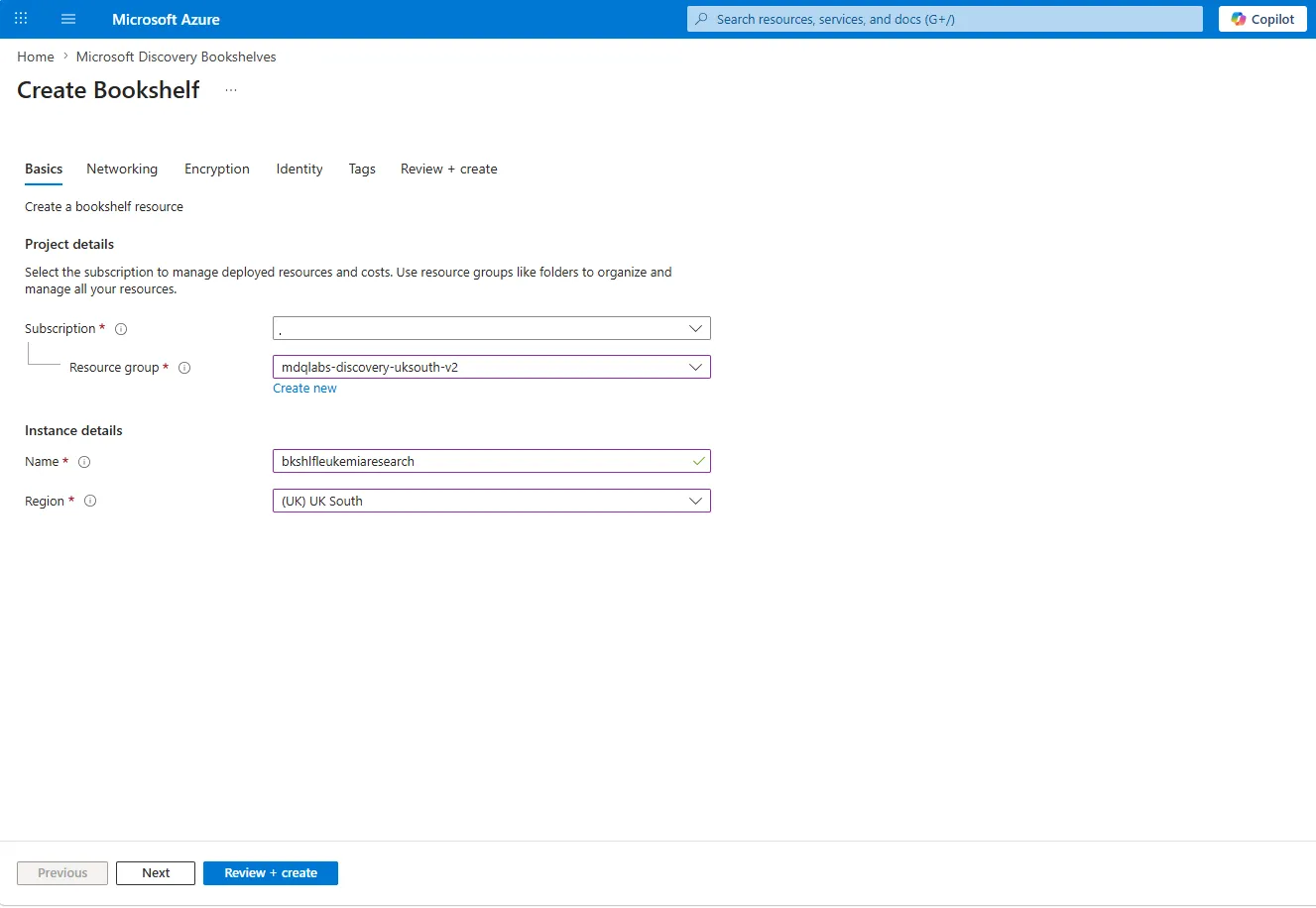The image size is (1316, 908).
Task: Click the Create new resource group link
Action: [x=304, y=389]
